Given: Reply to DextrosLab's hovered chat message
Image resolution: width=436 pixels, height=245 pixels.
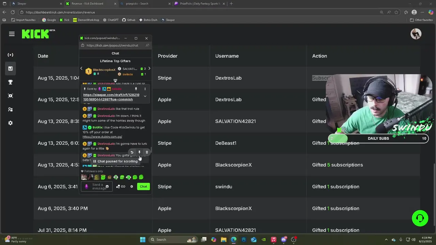Looking at the screenshot, I should pyautogui.click(x=132, y=152).
